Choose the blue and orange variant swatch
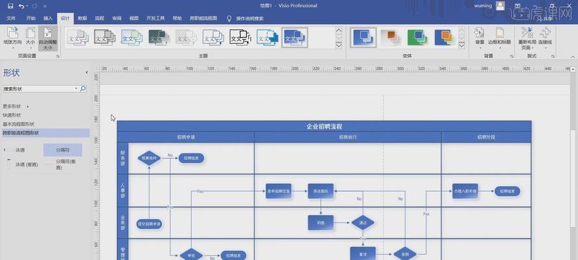This screenshot has height=260, width=578. pos(444,38)
